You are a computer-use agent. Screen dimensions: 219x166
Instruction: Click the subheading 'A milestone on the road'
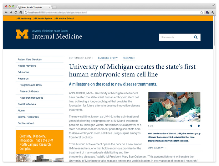[x=113, y=84]
